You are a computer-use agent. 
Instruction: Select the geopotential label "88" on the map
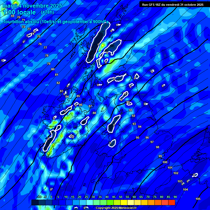[x=94, y=113]
